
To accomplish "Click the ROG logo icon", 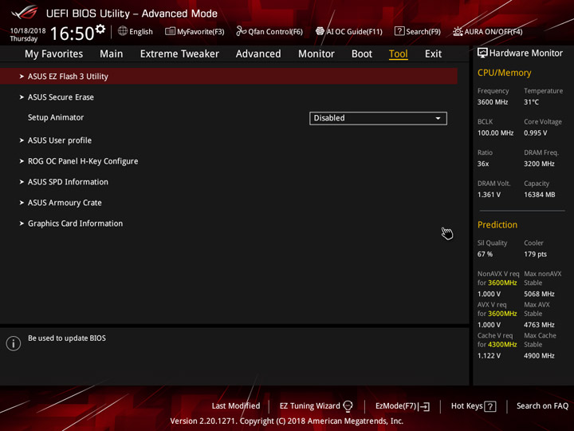I will point(24,13).
